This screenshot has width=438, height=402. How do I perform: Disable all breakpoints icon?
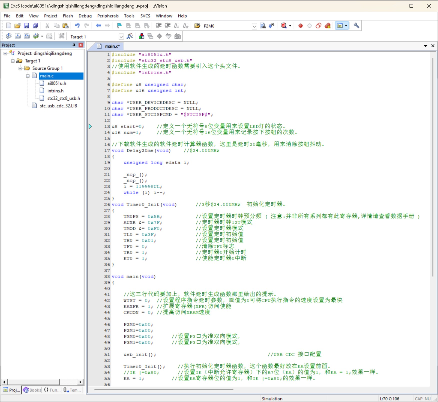click(319, 26)
